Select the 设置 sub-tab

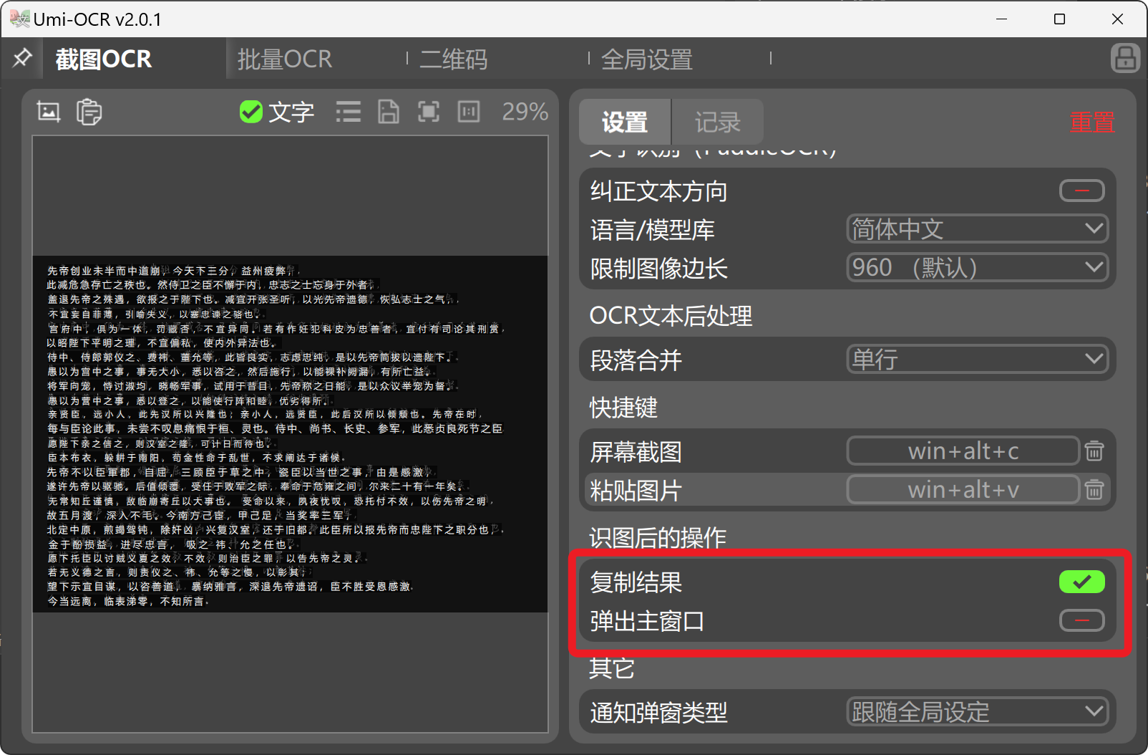(x=625, y=122)
